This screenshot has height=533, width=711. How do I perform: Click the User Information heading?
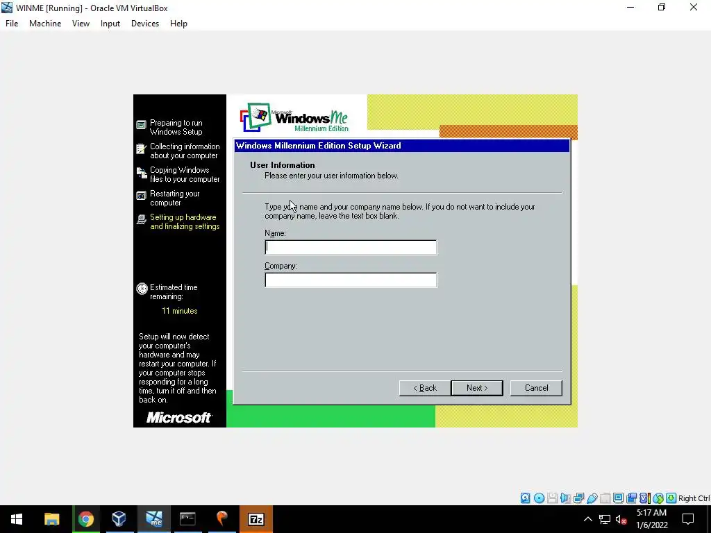283,165
